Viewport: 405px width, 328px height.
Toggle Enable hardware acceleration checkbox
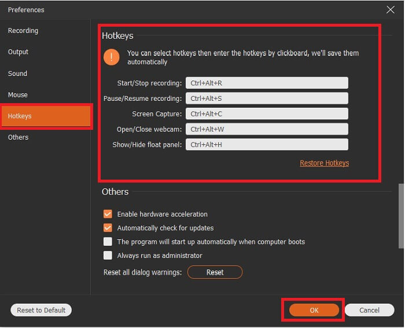108,214
